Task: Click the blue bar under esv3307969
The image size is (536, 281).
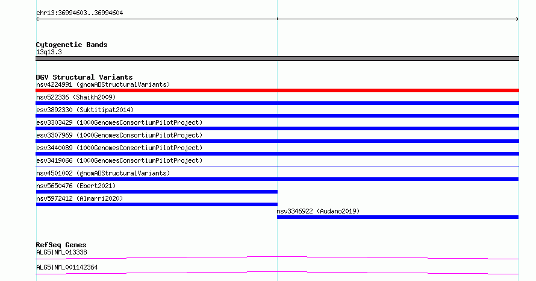Action: pos(277,141)
